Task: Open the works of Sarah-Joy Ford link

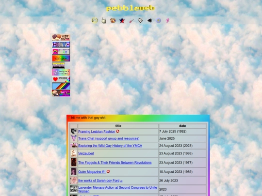Action: 99,181
